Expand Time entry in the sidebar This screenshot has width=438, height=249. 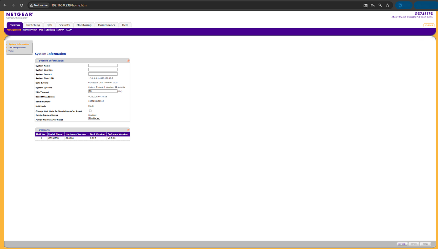pyautogui.click(x=11, y=51)
